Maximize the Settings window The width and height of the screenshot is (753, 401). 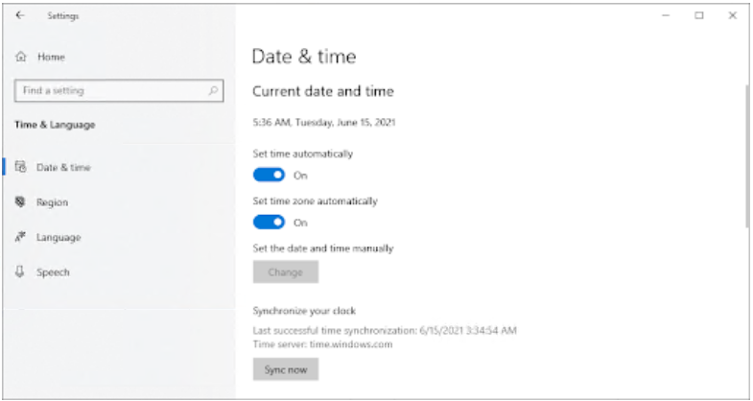coord(699,16)
